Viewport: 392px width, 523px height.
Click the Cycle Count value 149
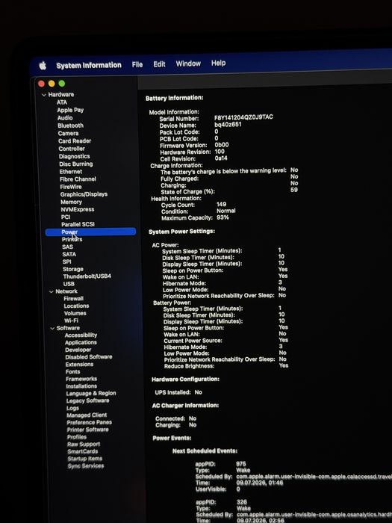click(x=221, y=204)
